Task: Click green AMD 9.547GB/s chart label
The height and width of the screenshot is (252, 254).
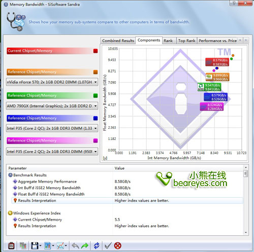Action: 209,87
